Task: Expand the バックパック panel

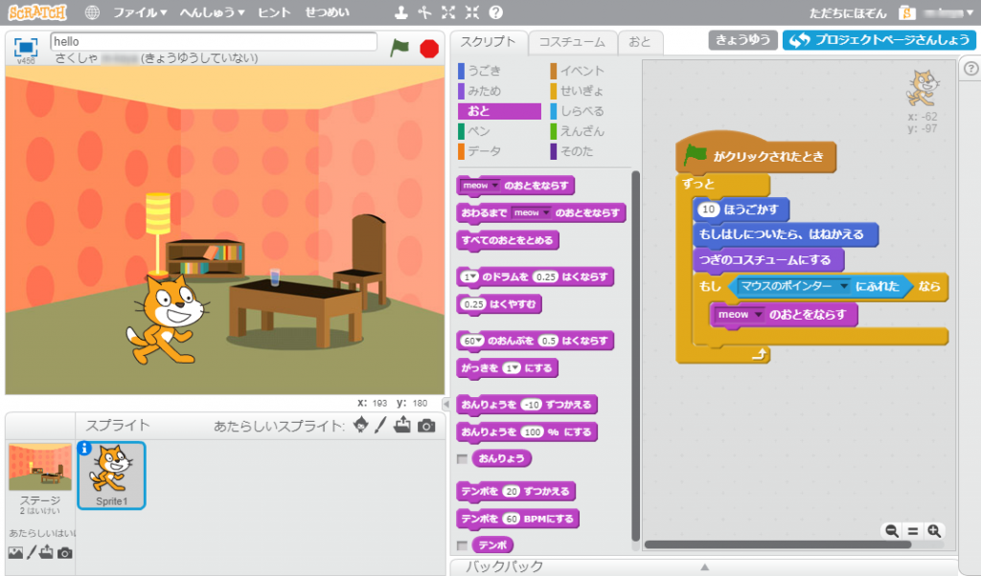Action: click(704, 566)
